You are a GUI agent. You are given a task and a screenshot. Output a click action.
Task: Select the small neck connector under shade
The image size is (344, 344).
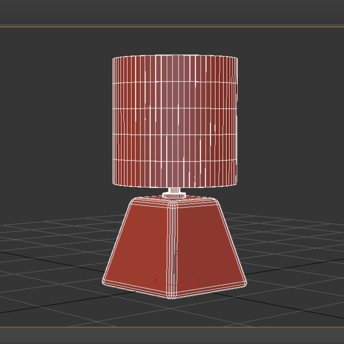point(174,193)
